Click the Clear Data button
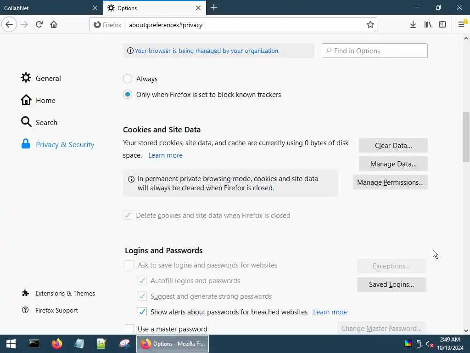This screenshot has width=470, height=353. 393,146
